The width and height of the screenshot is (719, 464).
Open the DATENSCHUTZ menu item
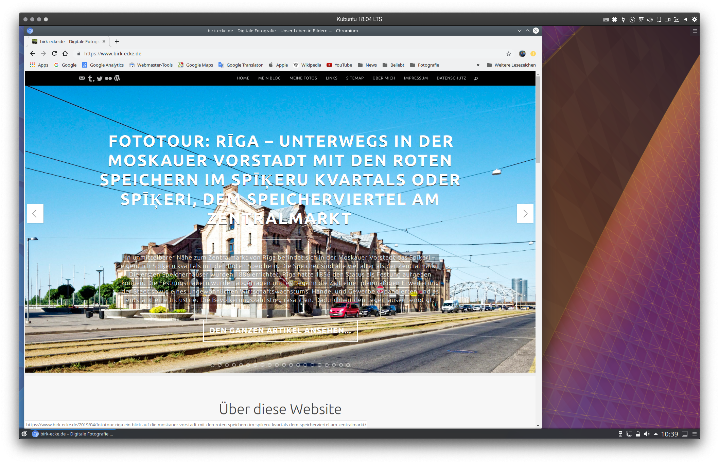pyautogui.click(x=451, y=78)
